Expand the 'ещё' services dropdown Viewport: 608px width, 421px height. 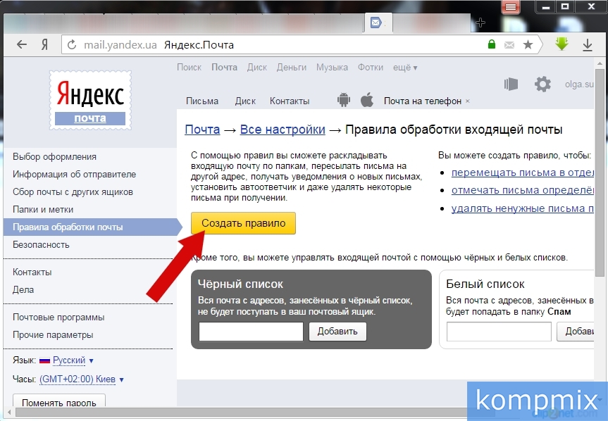[405, 68]
